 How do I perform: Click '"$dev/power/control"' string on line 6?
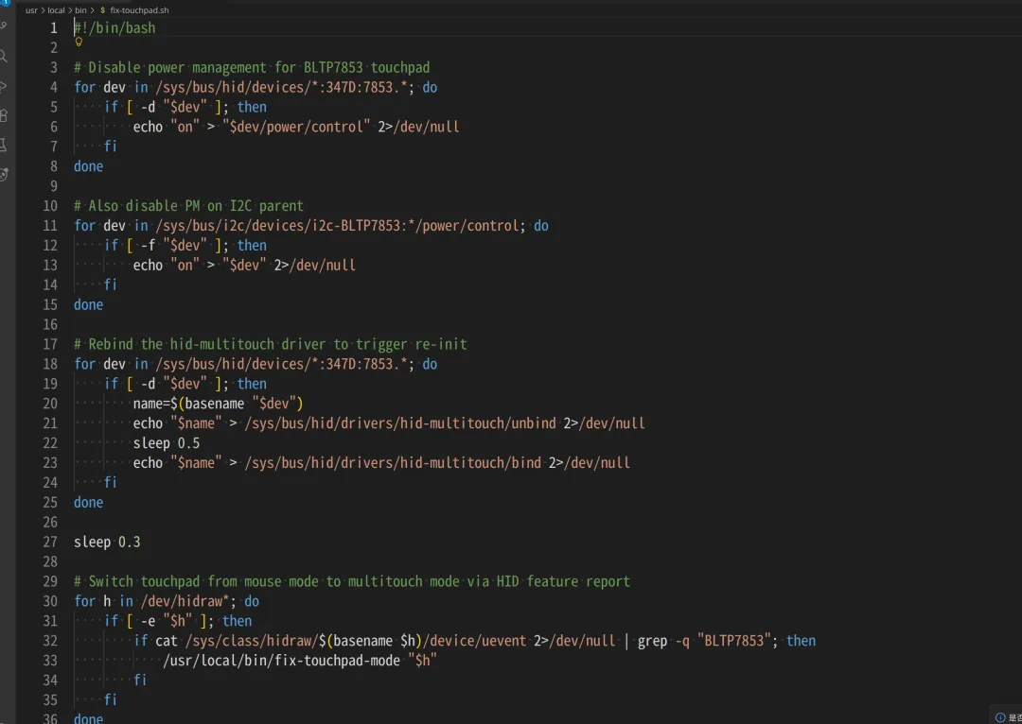tap(296, 127)
